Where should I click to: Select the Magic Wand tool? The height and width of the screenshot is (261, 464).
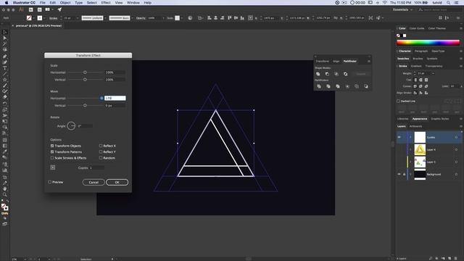pos(4,43)
